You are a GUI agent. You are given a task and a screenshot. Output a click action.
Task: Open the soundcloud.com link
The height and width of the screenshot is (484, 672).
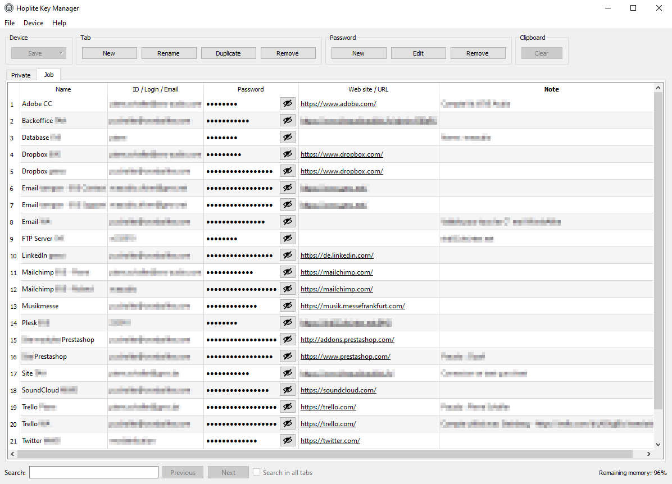(x=339, y=390)
